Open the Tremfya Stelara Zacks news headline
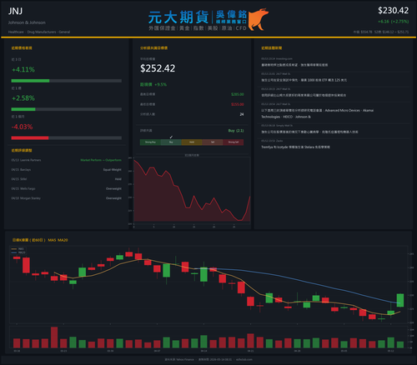417x365 pixels. point(295,147)
